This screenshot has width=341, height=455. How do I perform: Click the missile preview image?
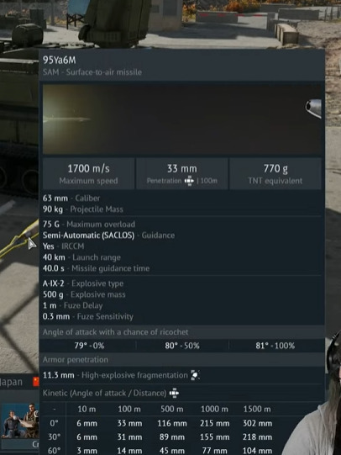click(182, 119)
